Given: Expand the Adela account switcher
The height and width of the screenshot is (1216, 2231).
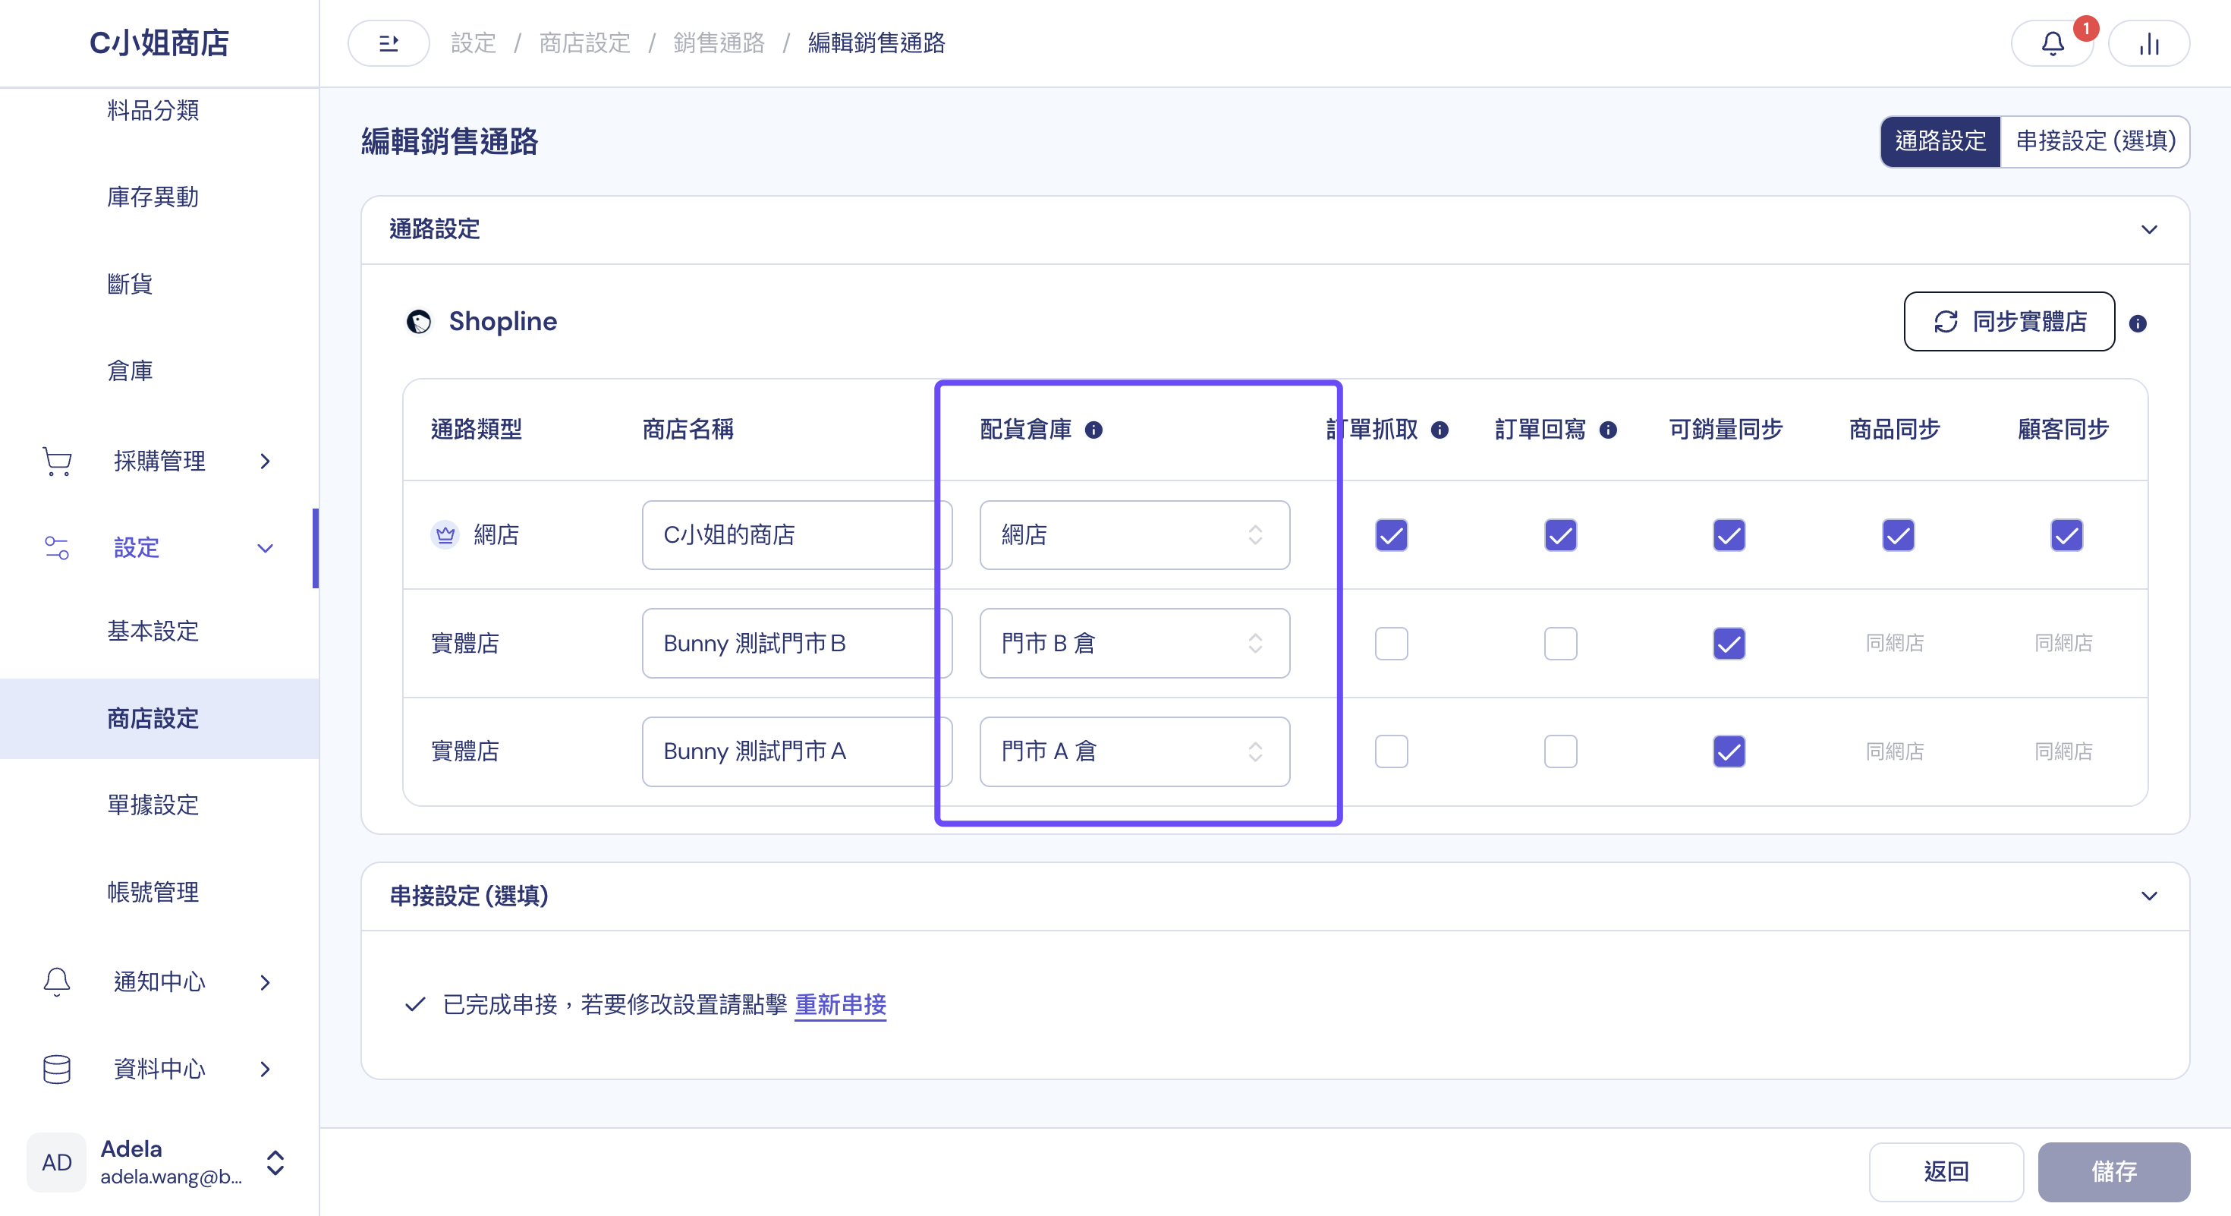Looking at the screenshot, I should pyautogui.click(x=275, y=1162).
